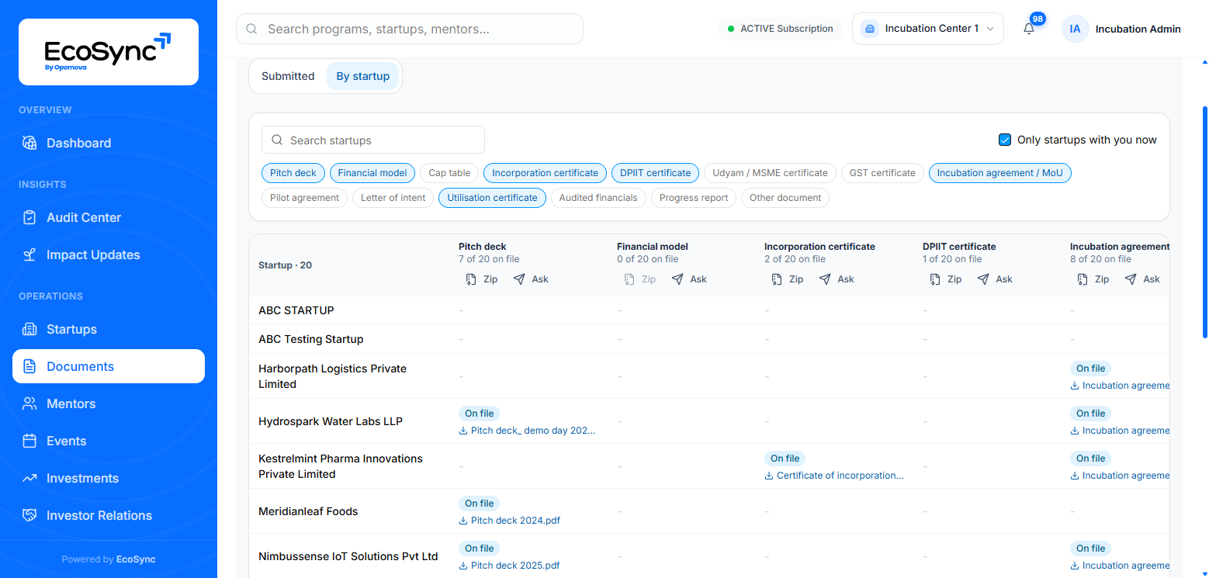Toggle the Letter of intent chip
The image size is (1209, 578).
[393, 198]
